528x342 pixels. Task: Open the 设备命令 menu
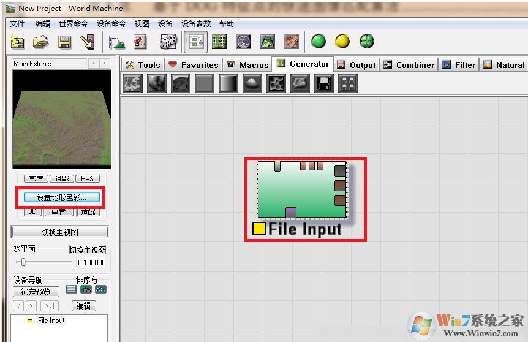coord(111,24)
